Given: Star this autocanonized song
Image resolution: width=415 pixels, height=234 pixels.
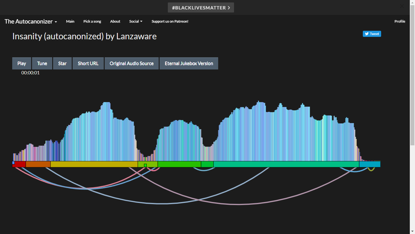Looking at the screenshot, I should (62, 63).
